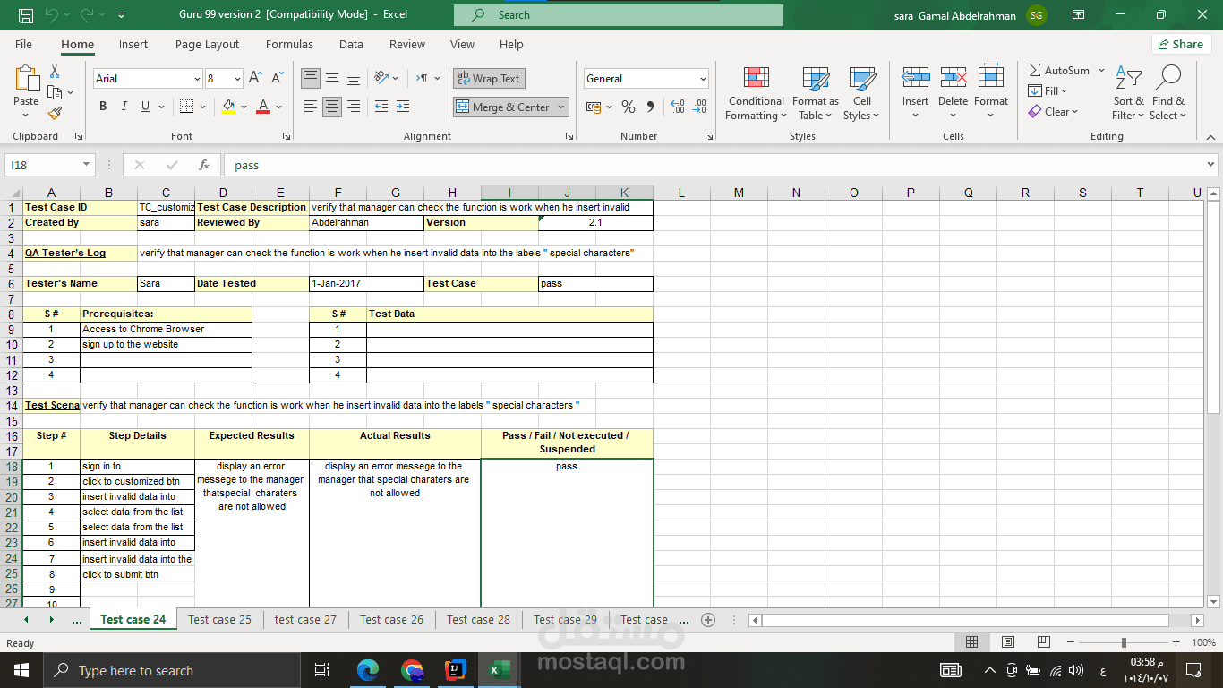Decrease the font size
The height and width of the screenshot is (688, 1223).
click(x=278, y=78)
